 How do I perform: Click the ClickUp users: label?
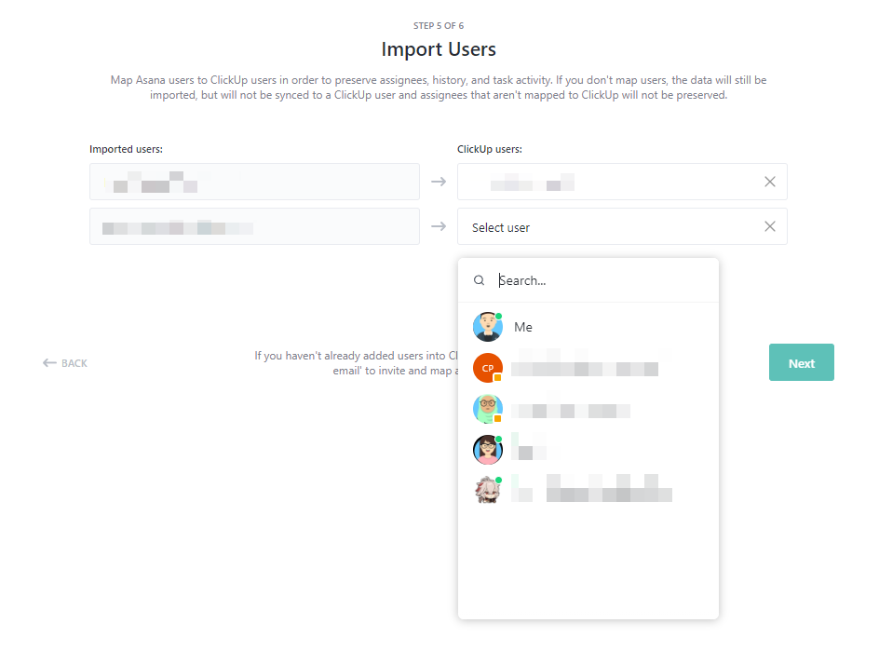(490, 149)
